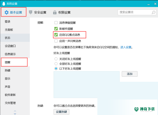158x115 pixels.
Task: Click the 好友上线提醒 heading text
Action: point(62,53)
